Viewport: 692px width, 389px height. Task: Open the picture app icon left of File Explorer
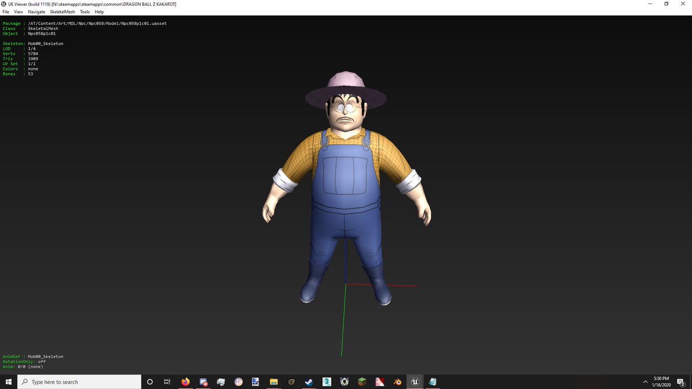tap(256, 382)
